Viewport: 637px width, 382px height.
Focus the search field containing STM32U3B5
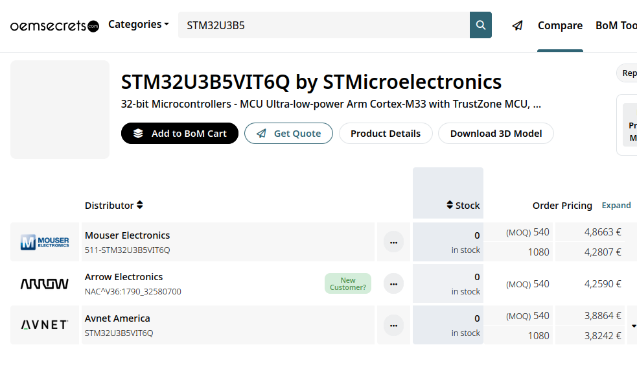pyautogui.click(x=324, y=25)
